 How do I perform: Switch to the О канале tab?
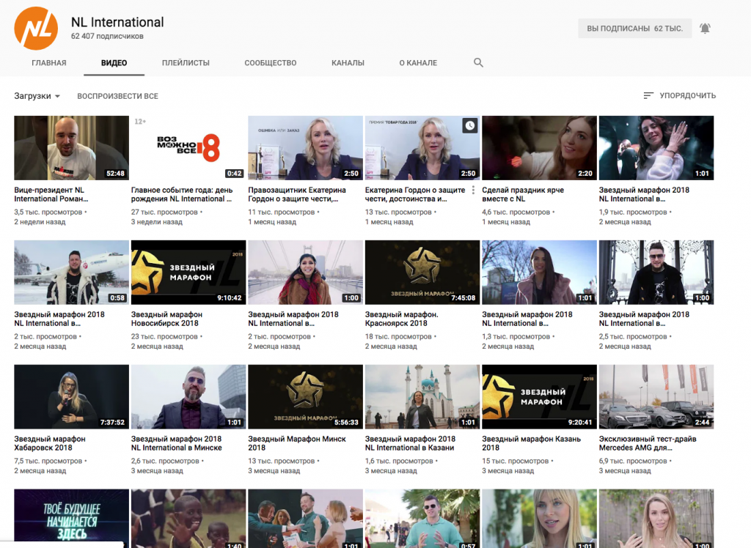[418, 63]
